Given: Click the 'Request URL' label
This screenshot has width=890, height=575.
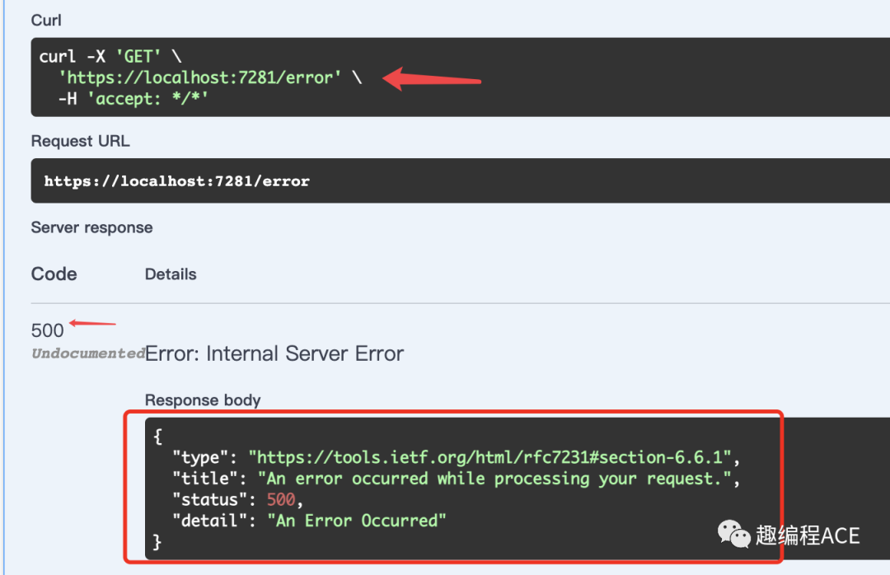Looking at the screenshot, I should 80,141.
